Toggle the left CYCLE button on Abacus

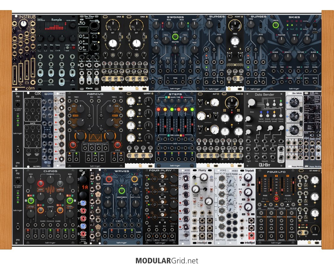coord(73,145)
